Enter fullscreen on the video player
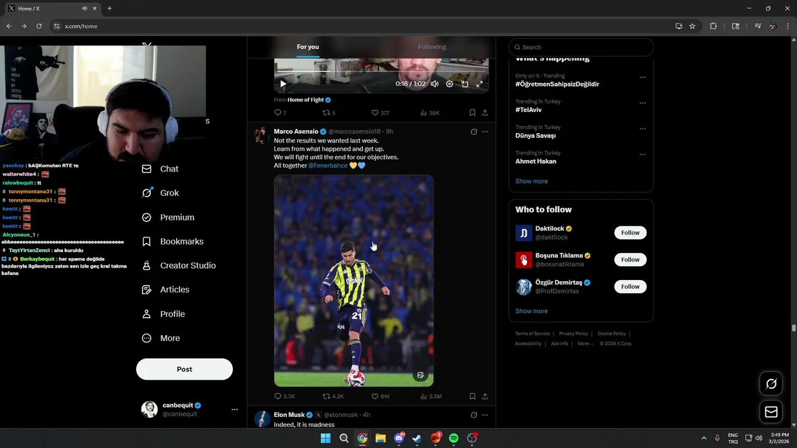This screenshot has height=448, width=797. tap(479, 84)
